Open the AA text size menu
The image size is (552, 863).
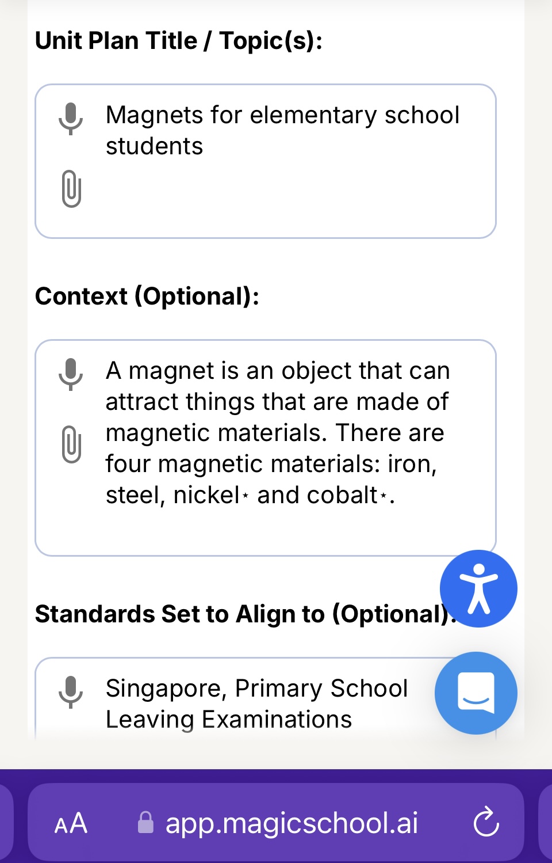pyautogui.click(x=71, y=823)
